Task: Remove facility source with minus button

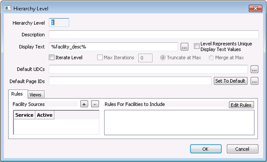Action: pos(95,104)
